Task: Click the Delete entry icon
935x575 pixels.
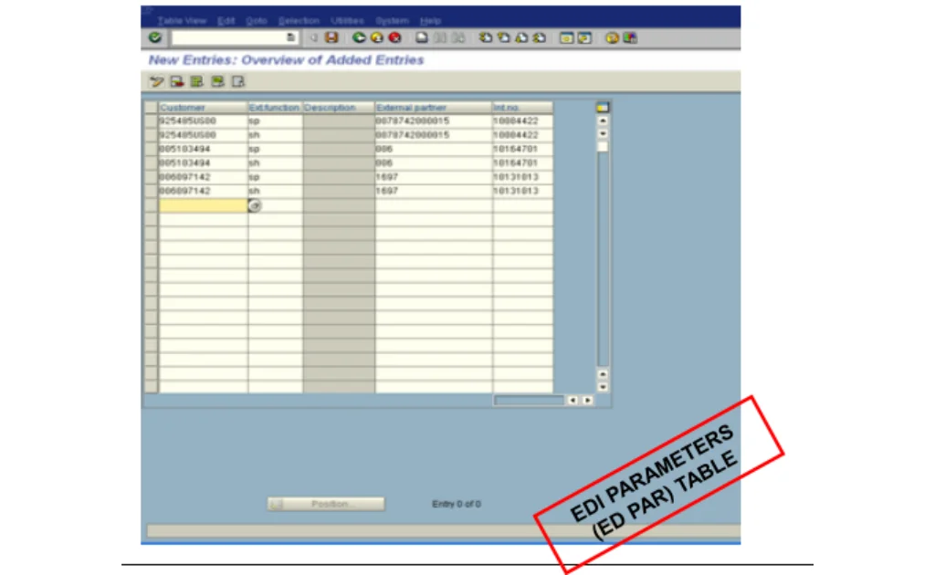Action: tap(177, 81)
